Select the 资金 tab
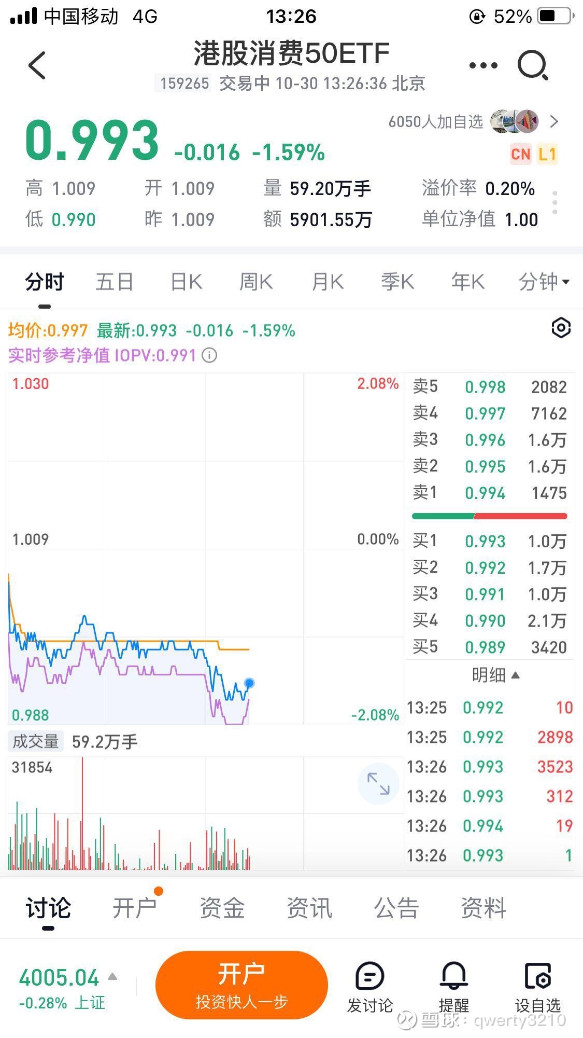Viewport: 583px width, 1038px height. [222, 908]
